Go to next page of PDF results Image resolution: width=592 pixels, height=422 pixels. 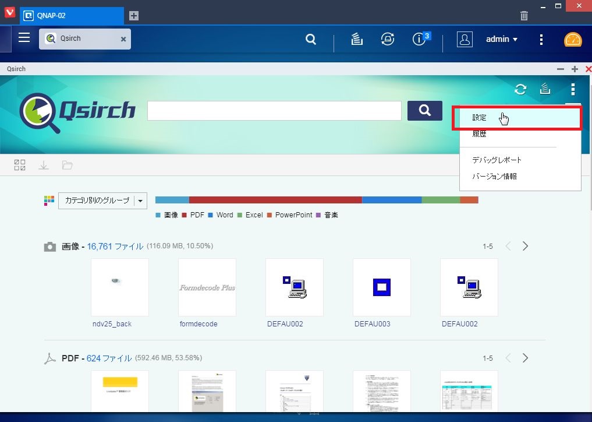click(525, 358)
